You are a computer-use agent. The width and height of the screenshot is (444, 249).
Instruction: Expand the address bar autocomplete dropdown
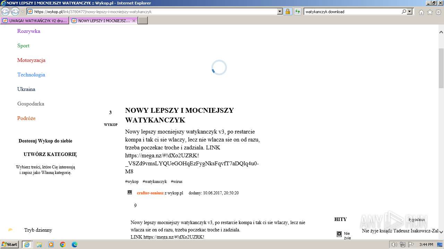(x=280, y=11)
